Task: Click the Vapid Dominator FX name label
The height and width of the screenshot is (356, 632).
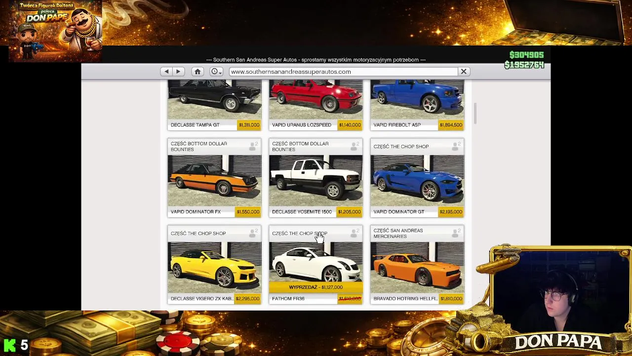Action: [196, 212]
